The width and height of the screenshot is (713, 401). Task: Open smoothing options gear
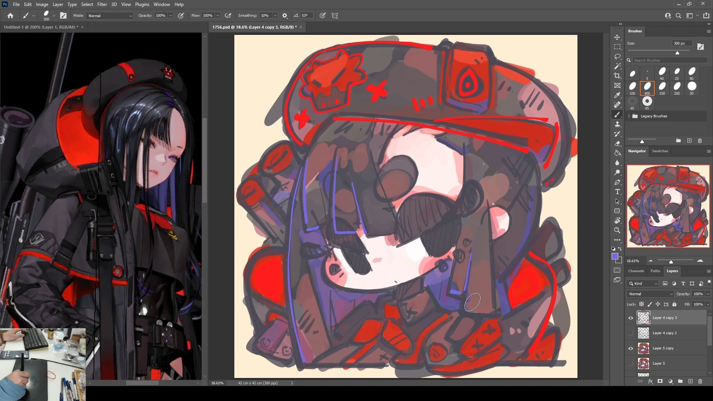click(x=285, y=16)
